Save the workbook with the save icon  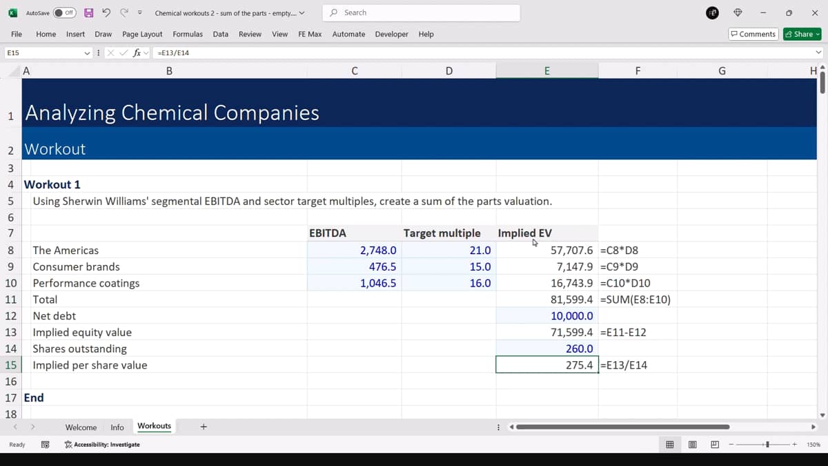[x=89, y=12]
